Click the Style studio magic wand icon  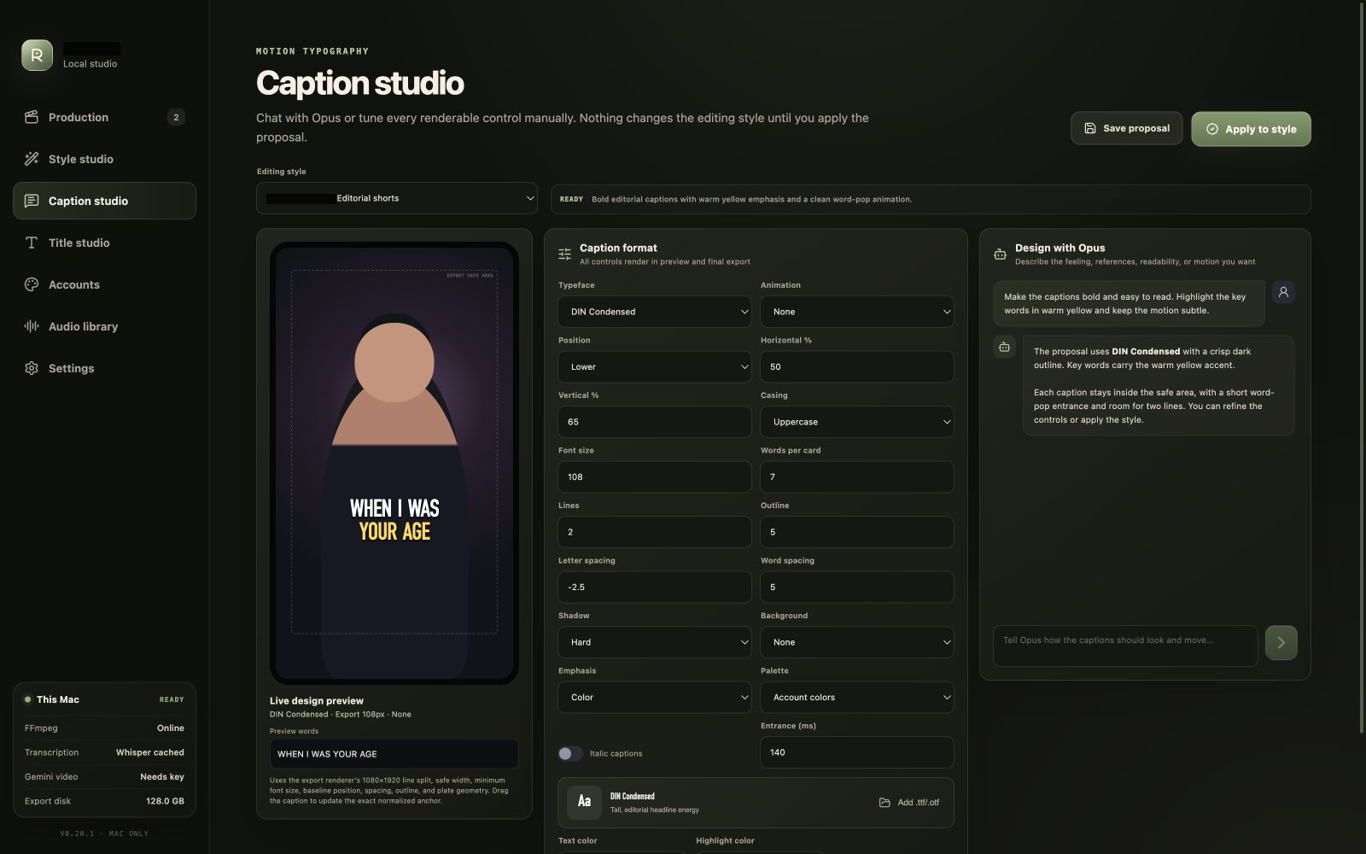pyautogui.click(x=32, y=159)
